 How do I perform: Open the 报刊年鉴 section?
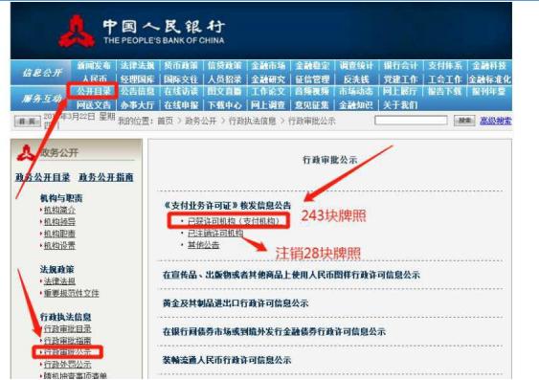[x=489, y=91]
